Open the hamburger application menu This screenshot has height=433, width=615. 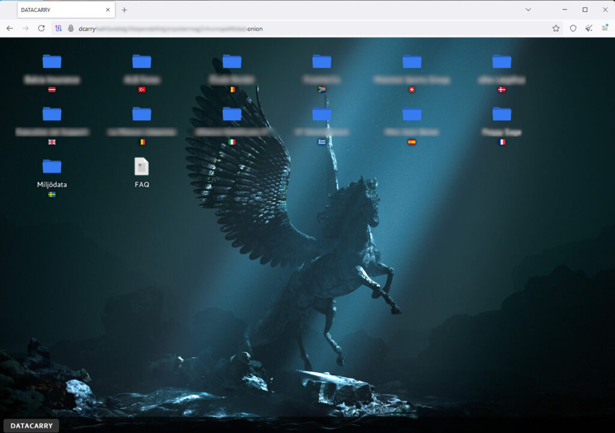[605, 28]
